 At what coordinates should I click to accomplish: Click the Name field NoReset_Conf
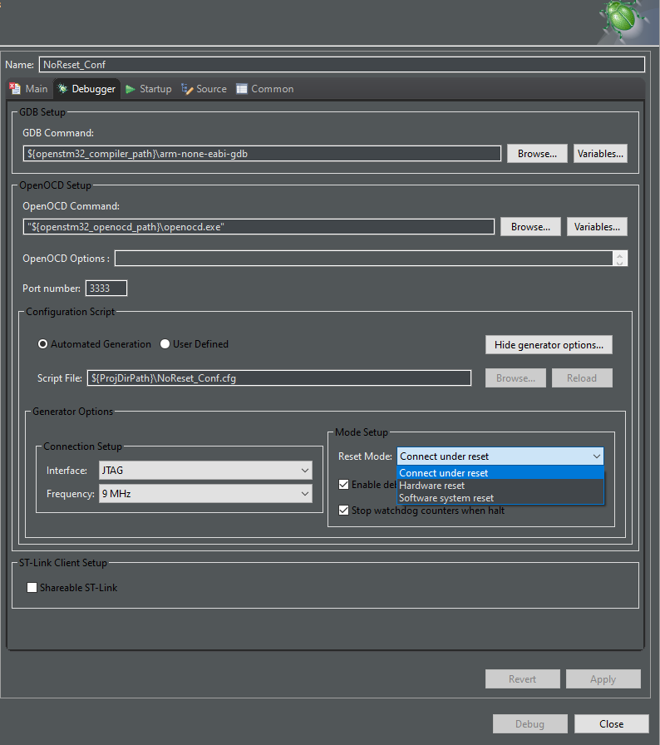[342, 65]
